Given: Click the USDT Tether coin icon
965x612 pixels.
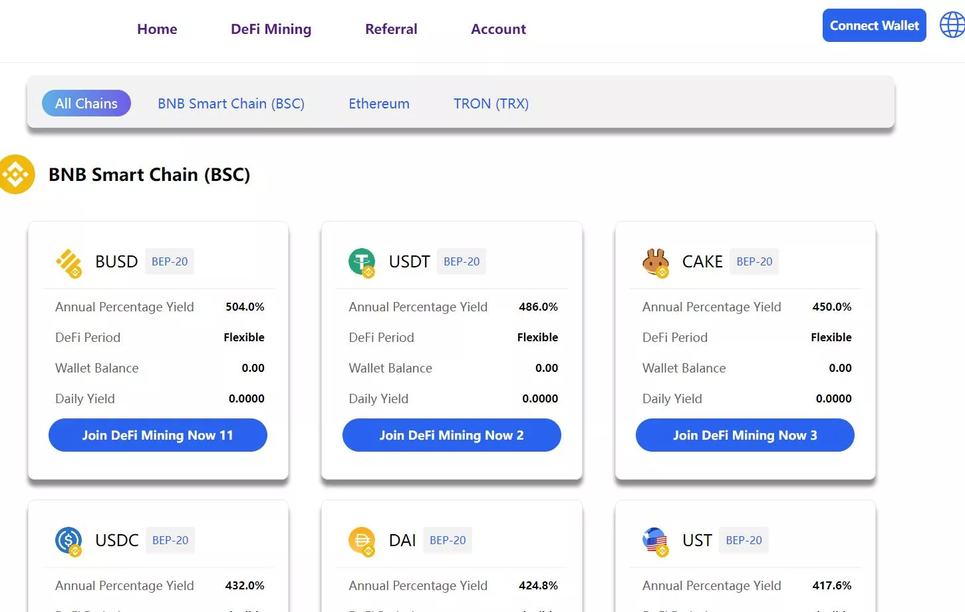Looking at the screenshot, I should 362,262.
